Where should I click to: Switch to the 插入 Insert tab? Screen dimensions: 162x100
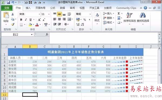(28, 8)
